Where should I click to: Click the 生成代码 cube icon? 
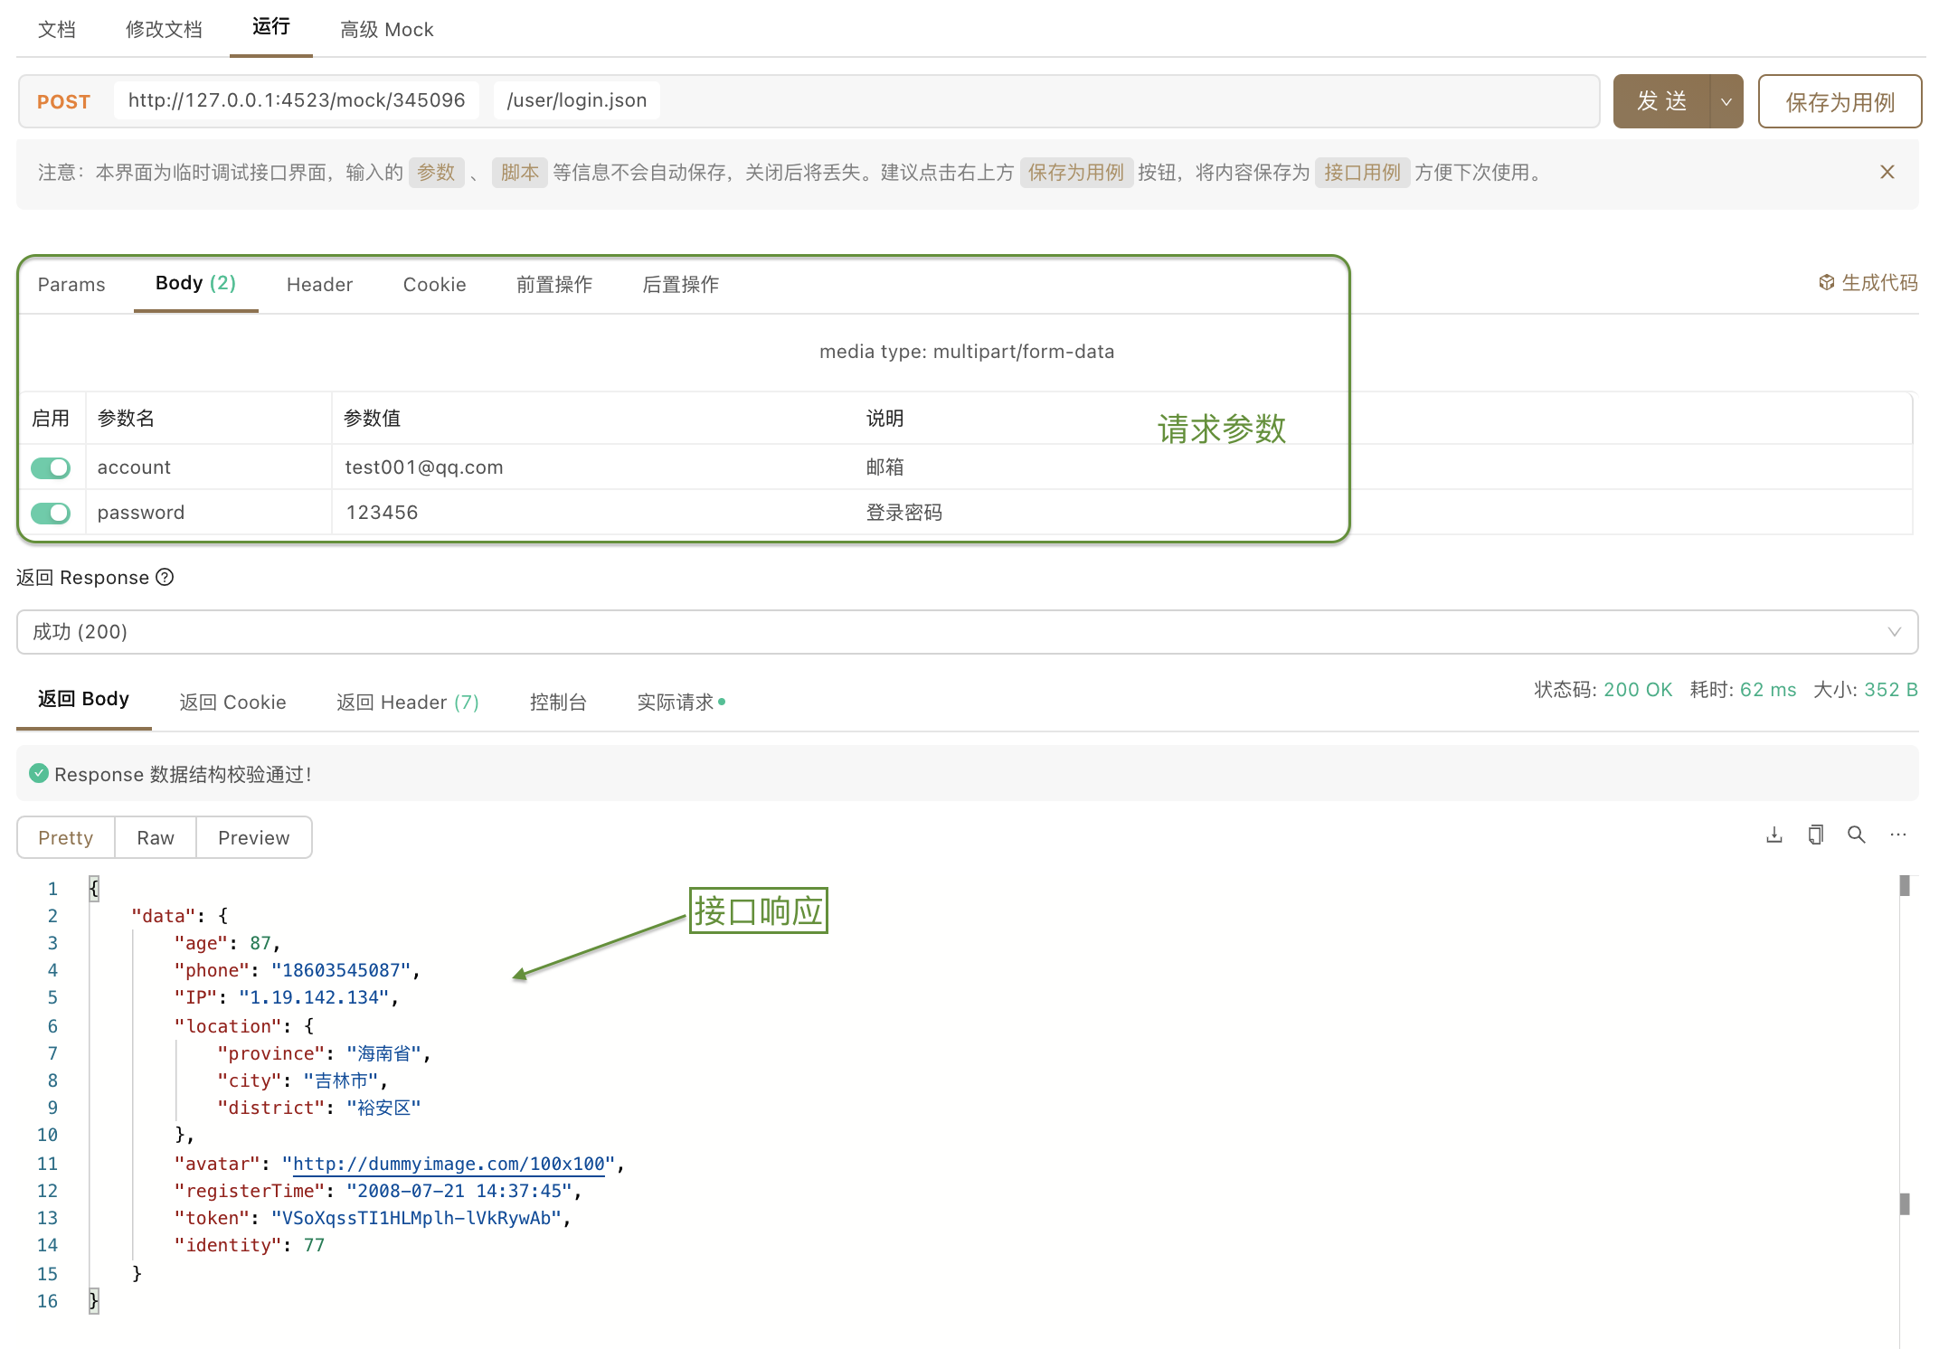point(1827,283)
